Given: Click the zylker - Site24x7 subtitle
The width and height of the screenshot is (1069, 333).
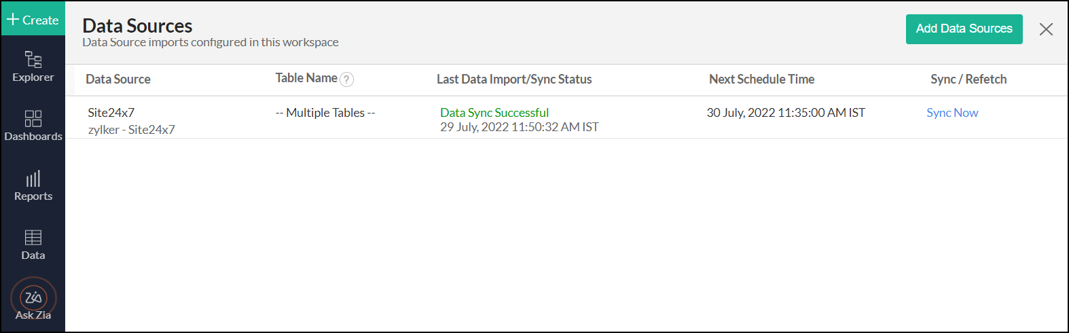Looking at the screenshot, I should point(131,130).
